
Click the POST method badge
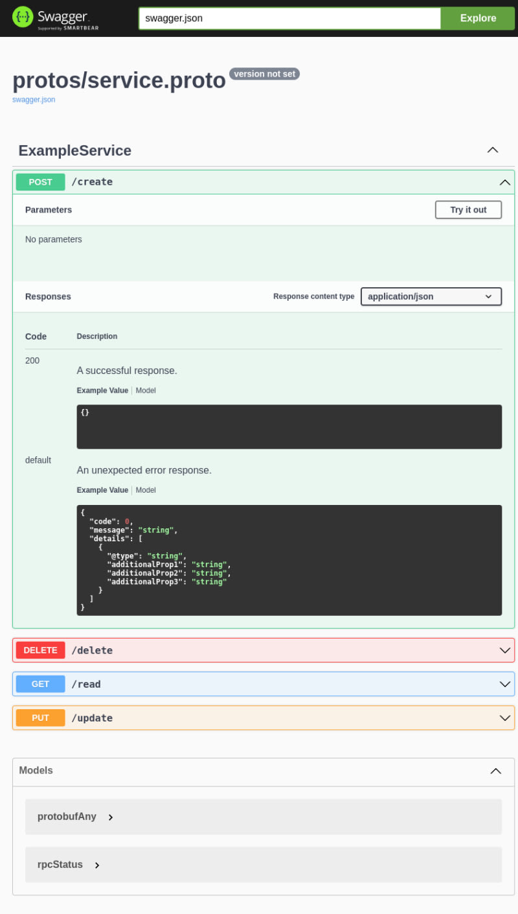41,182
